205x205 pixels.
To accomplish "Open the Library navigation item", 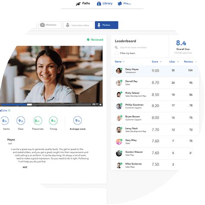I will (105, 3).
